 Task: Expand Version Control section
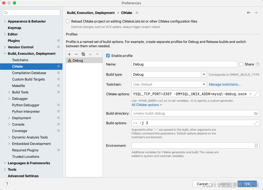pyautogui.click(x=5, y=47)
